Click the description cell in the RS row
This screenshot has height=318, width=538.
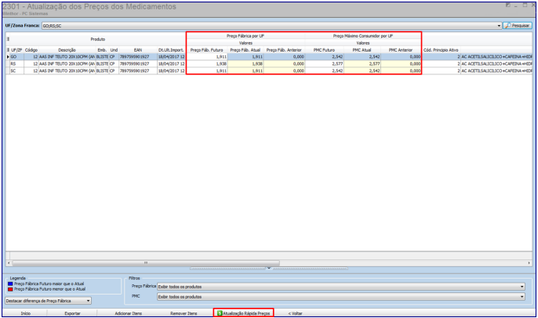click(x=67, y=63)
